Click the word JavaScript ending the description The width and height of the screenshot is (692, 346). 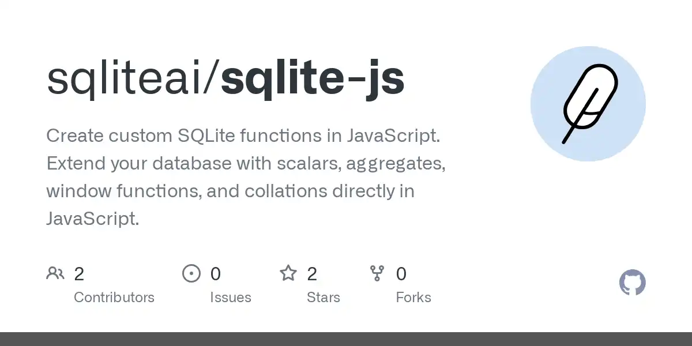(x=92, y=219)
